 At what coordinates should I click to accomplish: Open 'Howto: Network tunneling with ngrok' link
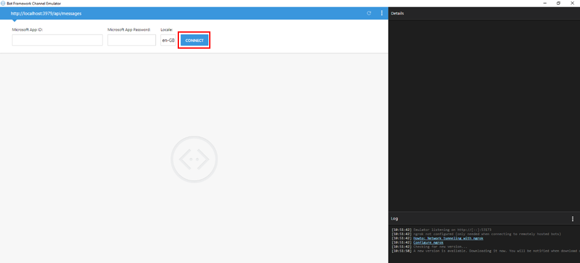pyautogui.click(x=448, y=238)
